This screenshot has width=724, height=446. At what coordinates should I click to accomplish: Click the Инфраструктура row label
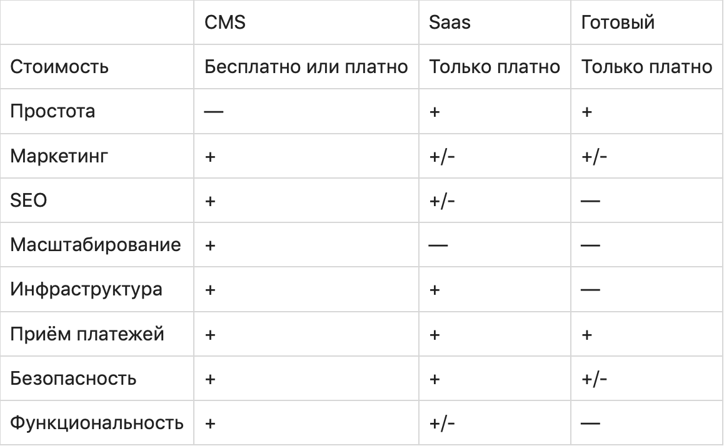(86, 289)
